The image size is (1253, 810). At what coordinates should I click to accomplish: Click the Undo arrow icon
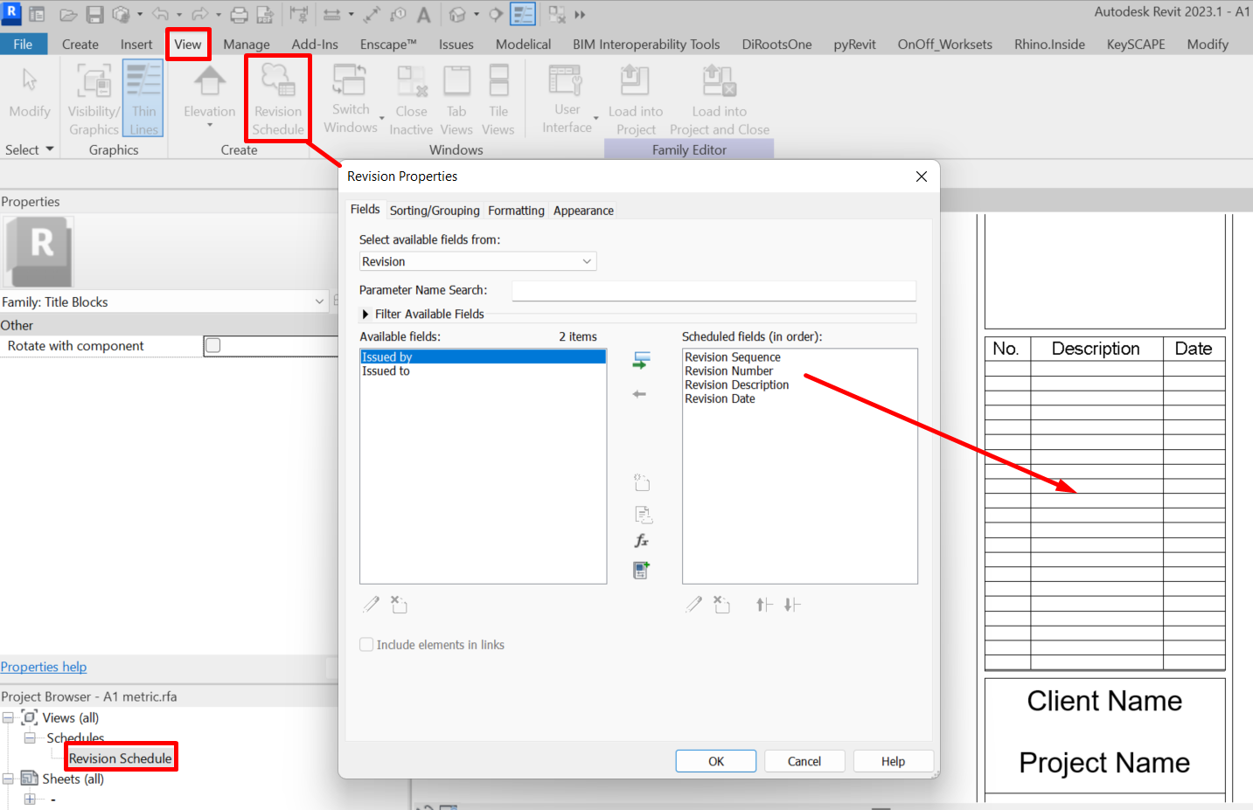click(x=160, y=15)
